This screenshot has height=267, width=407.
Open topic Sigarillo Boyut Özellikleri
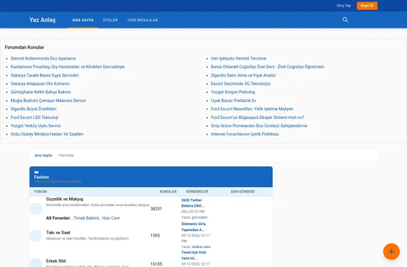click(x=33, y=109)
